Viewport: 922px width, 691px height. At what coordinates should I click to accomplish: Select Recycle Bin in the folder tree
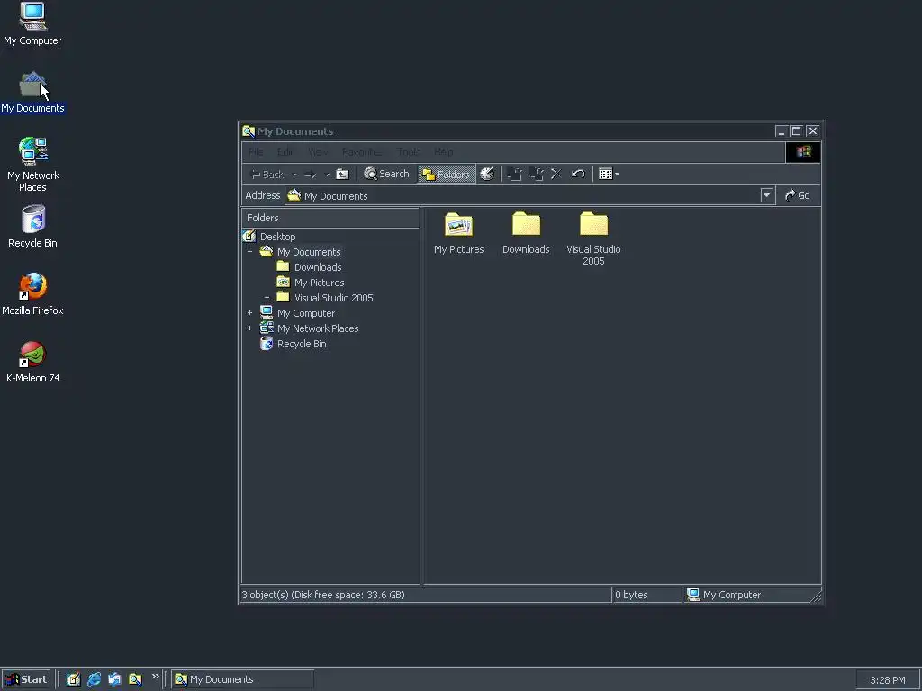click(x=302, y=344)
